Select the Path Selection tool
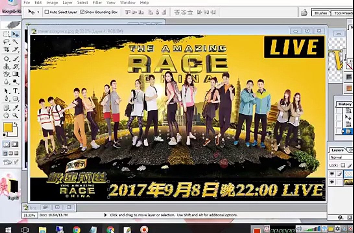 [x=6, y=91]
